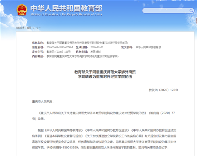Click the 中华人民共和国教育部 site title
Screen dimensions: 197x156
tap(66, 8)
